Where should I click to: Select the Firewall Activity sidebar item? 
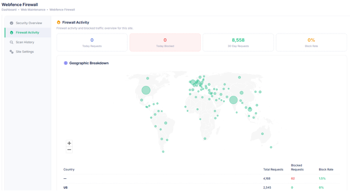(x=28, y=32)
